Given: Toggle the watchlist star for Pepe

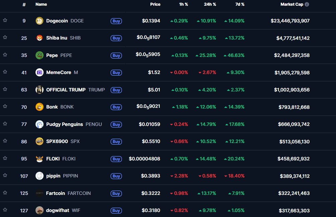Looking at the screenshot, I should tap(5, 55).
